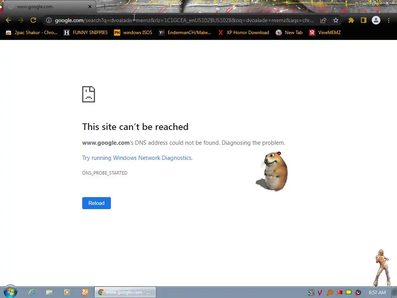
Task: Open the EndermanCH/Malw... bookmark
Action: pyautogui.click(x=185, y=33)
